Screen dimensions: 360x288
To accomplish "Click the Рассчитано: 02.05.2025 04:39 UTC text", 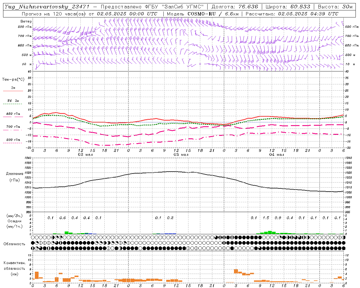I will coord(292,14).
